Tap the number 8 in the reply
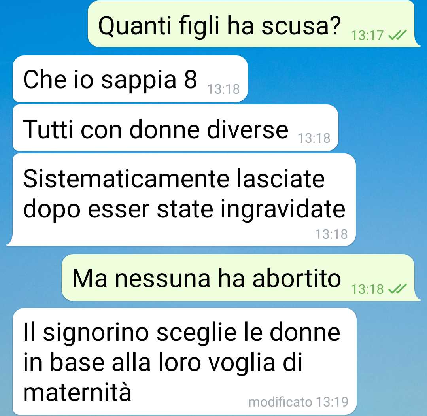427x416 pixels. click(x=190, y=79)
